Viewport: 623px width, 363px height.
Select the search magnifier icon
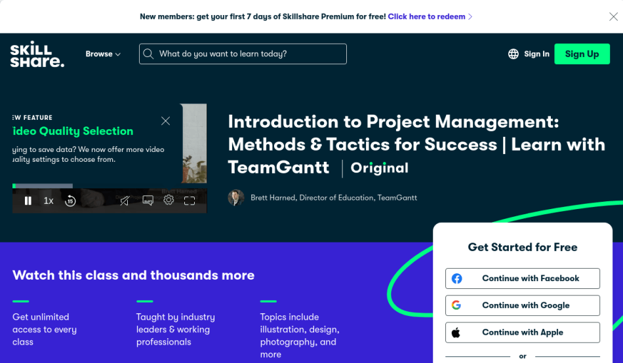tap(148, 54)
